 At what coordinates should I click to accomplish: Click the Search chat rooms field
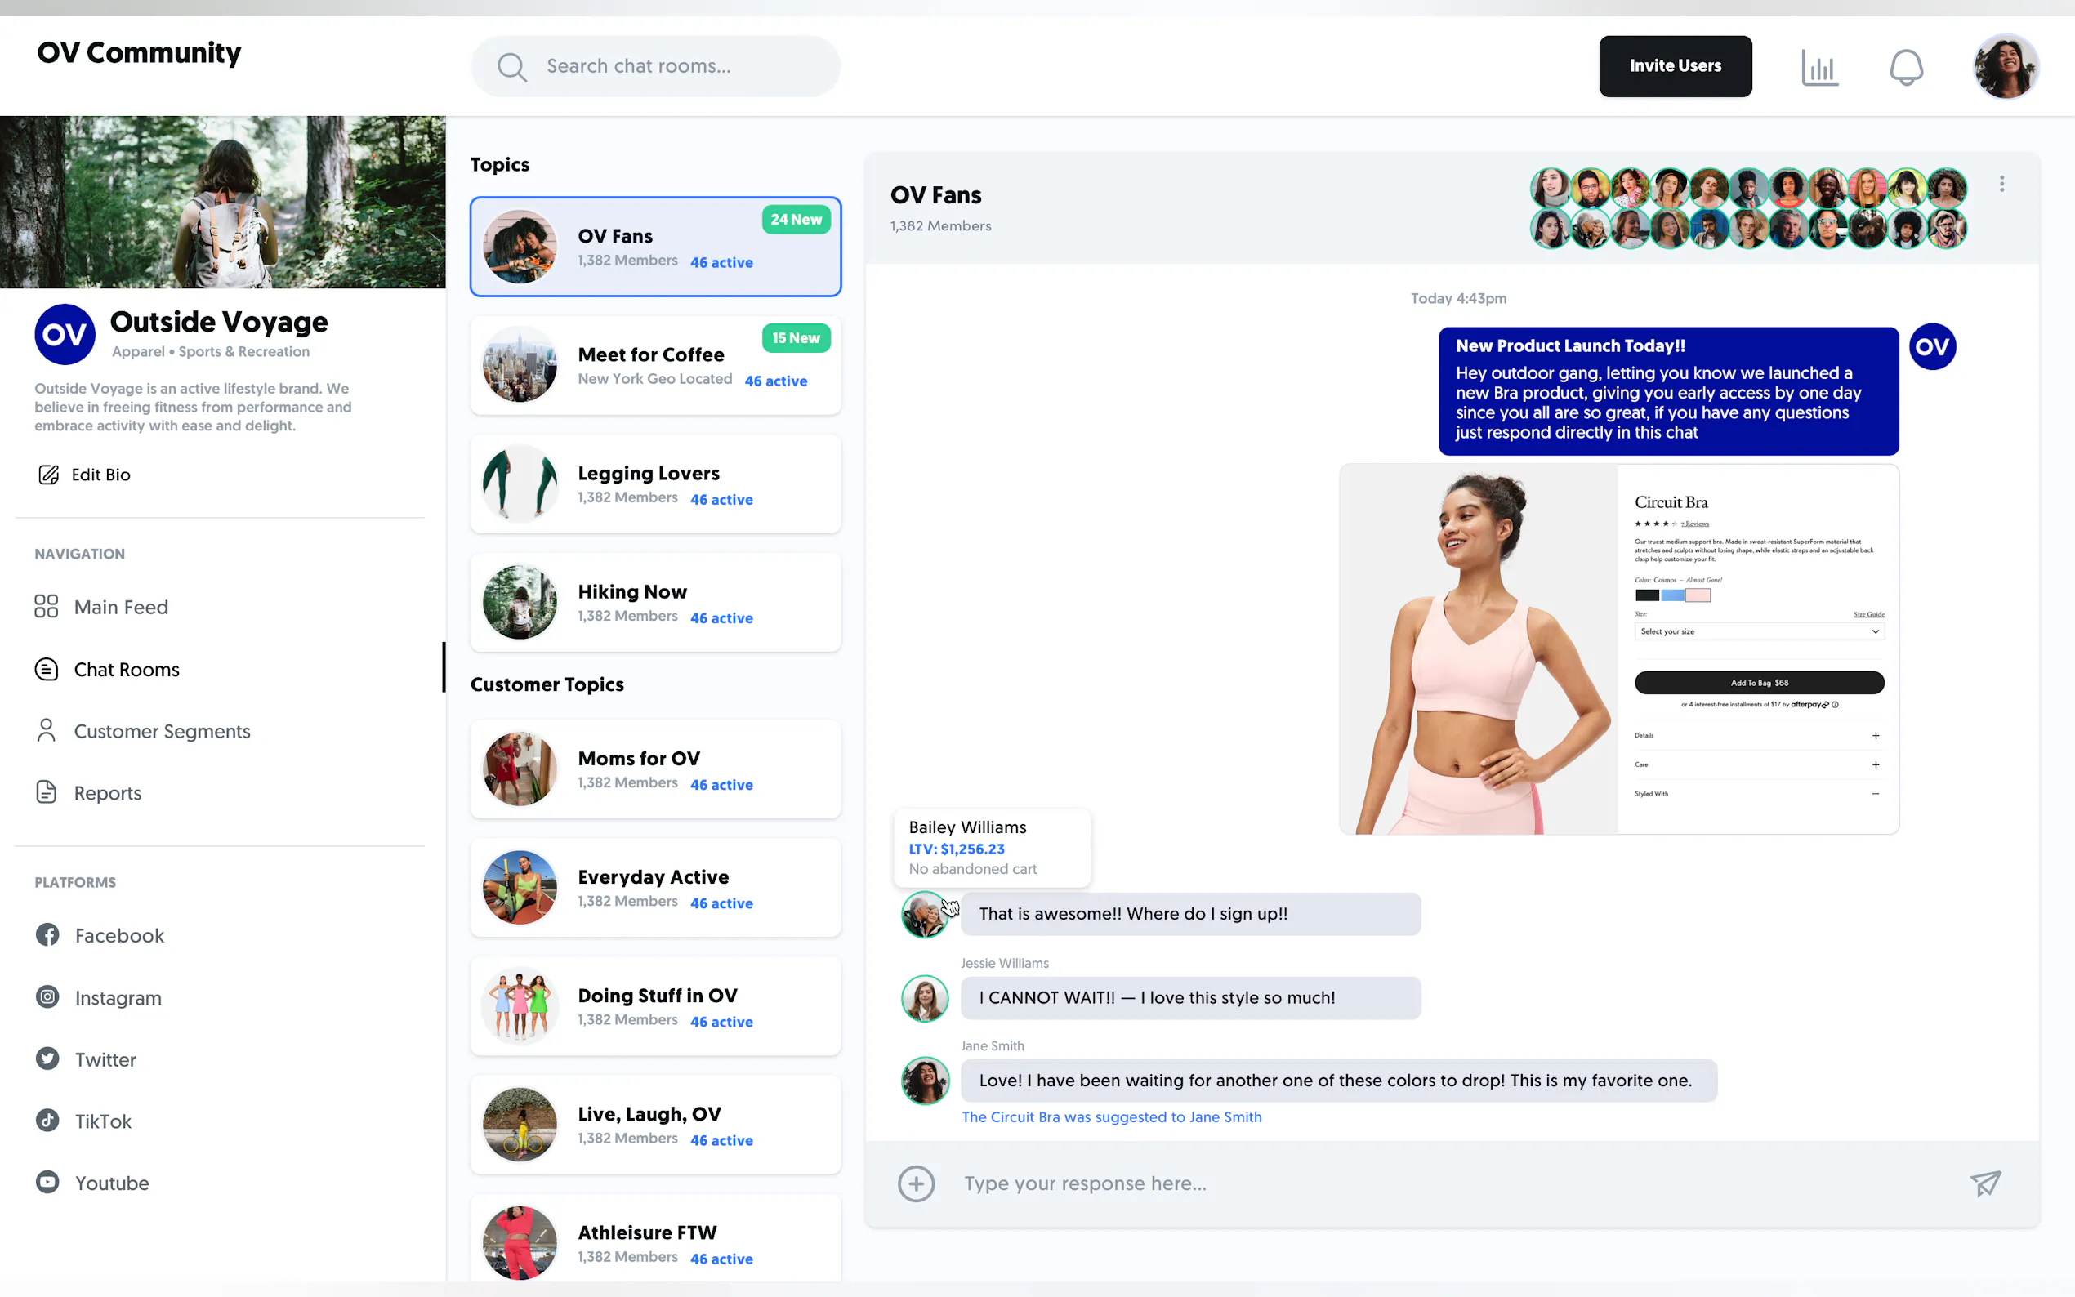pos(655,66)
